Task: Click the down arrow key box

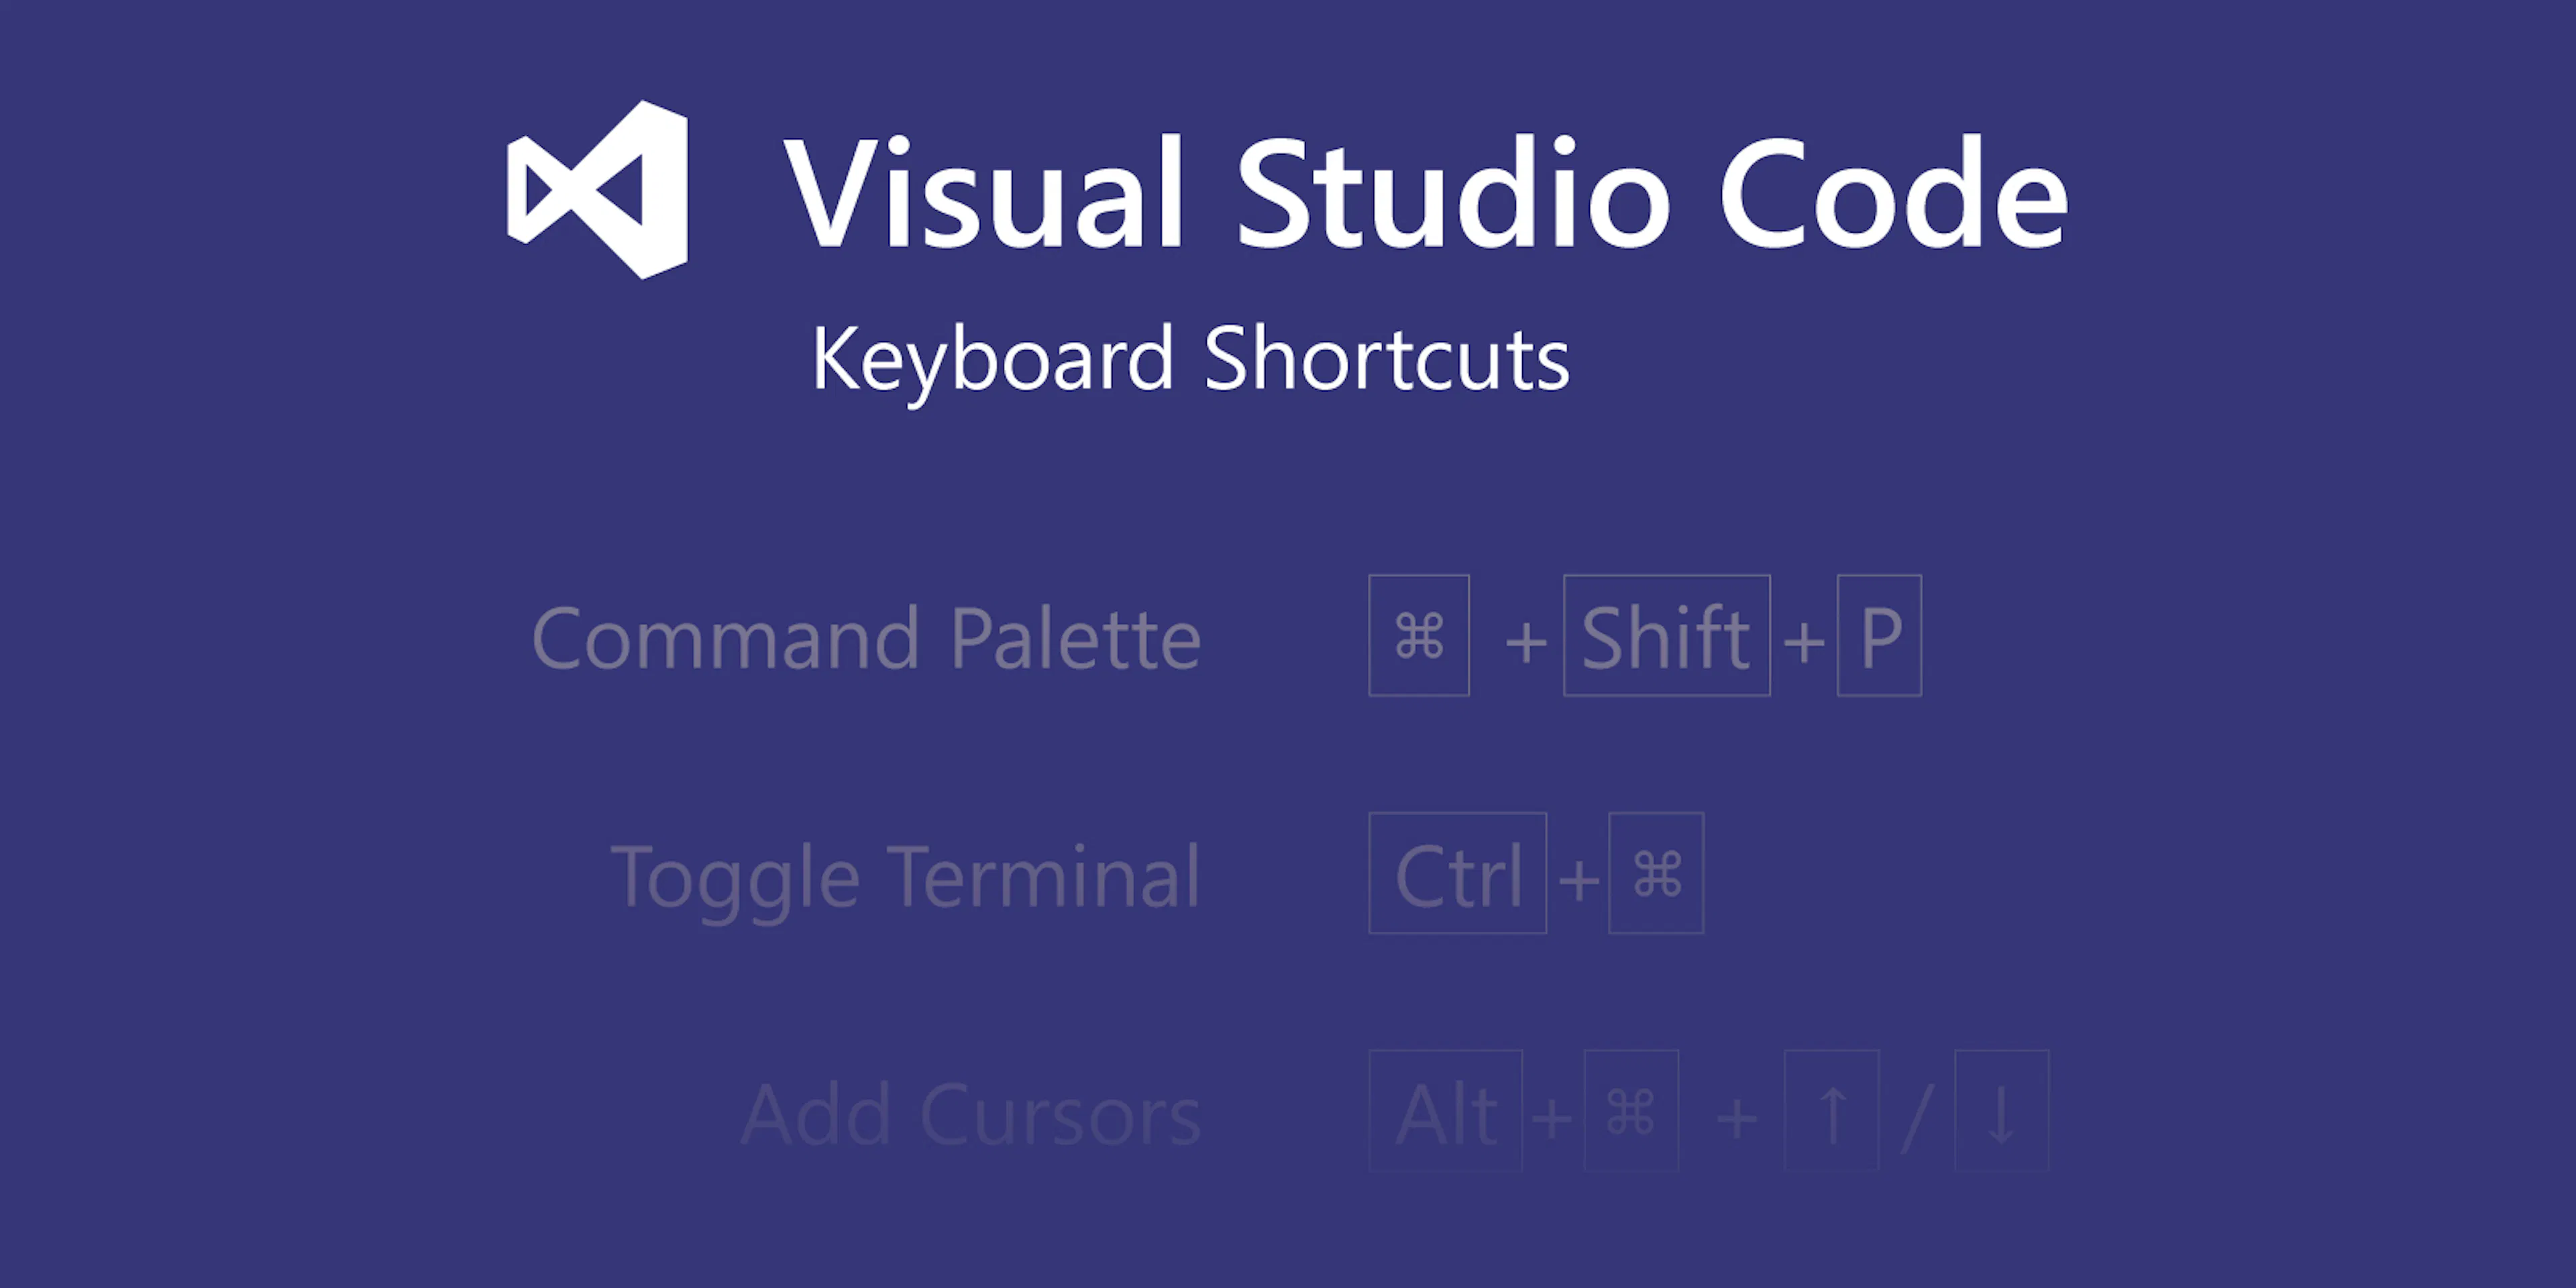Action: pos(2002,1111)
